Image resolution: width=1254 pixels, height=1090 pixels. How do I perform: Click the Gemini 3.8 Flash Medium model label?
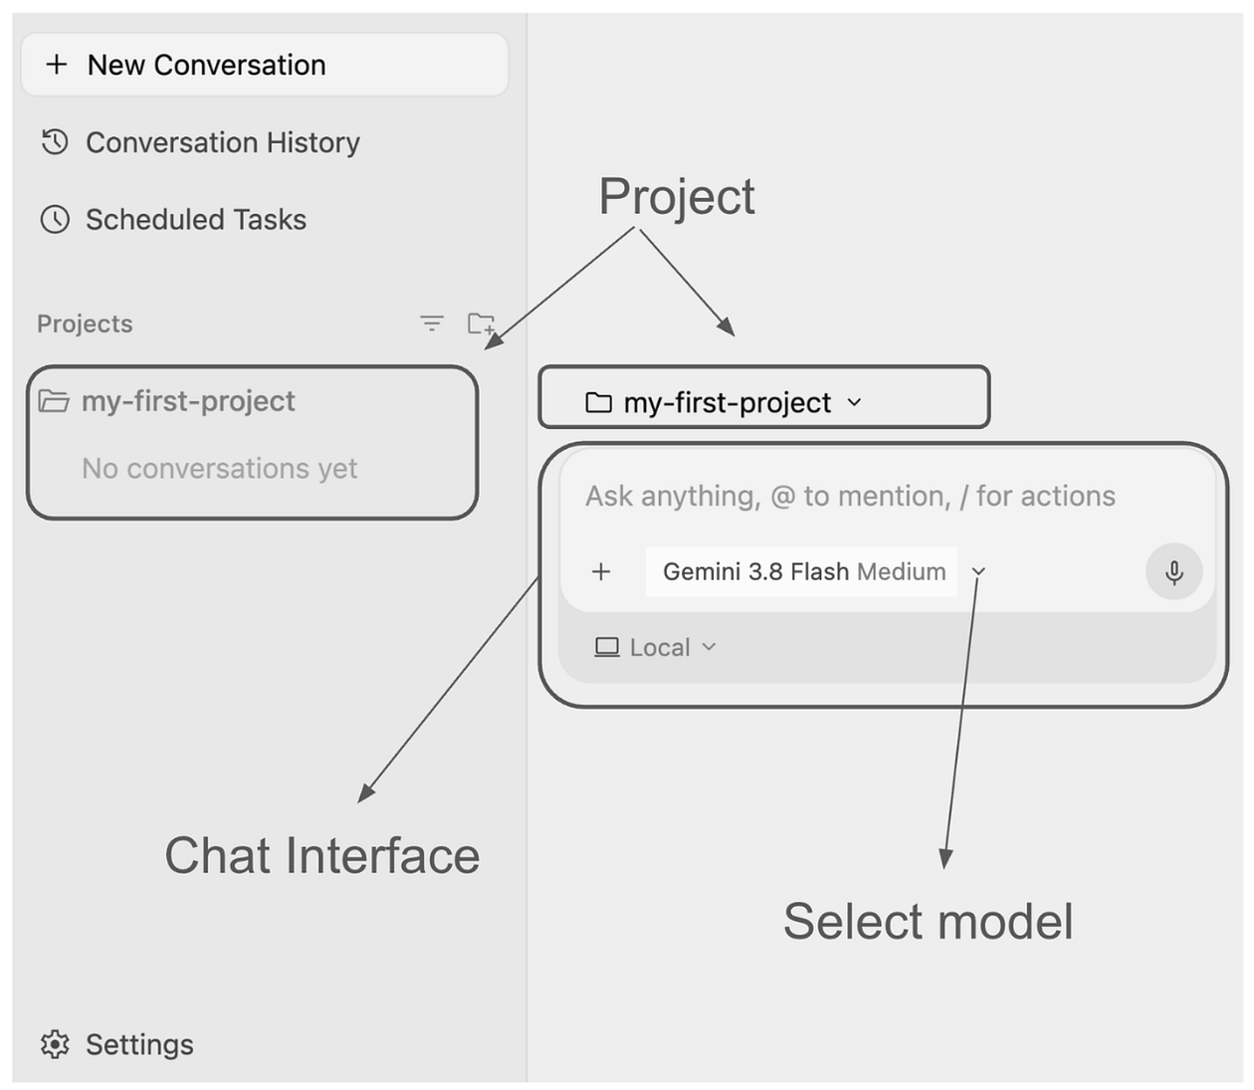coord(802,571)
